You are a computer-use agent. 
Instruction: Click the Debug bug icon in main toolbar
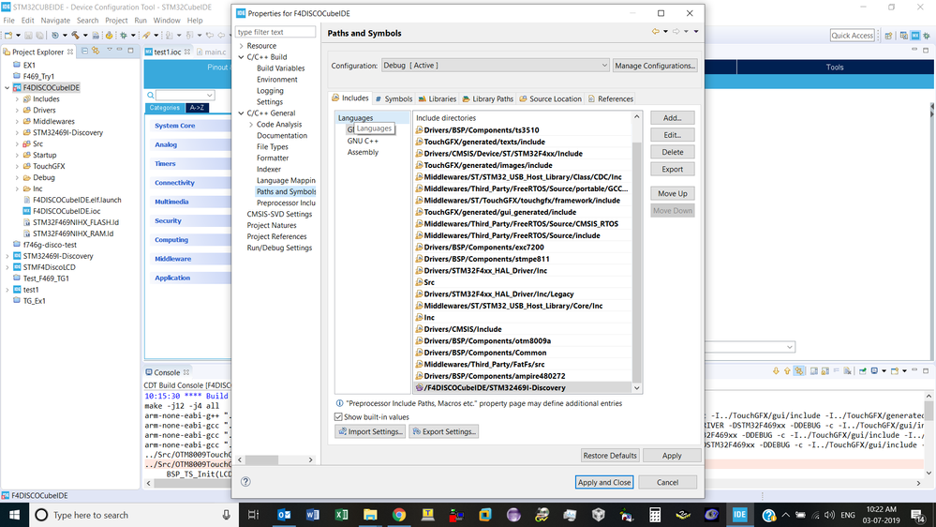pos(124,36)
